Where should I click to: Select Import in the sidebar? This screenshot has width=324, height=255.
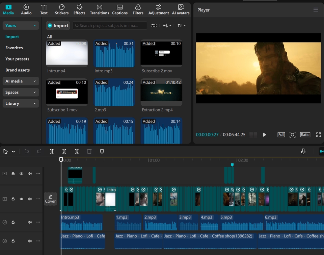click(x=12, y=36)
